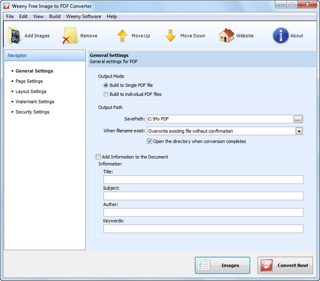Click the blue About info icon
Image resolution: width=320 pixels, height=281 pixels.
(x=281, y=36)
